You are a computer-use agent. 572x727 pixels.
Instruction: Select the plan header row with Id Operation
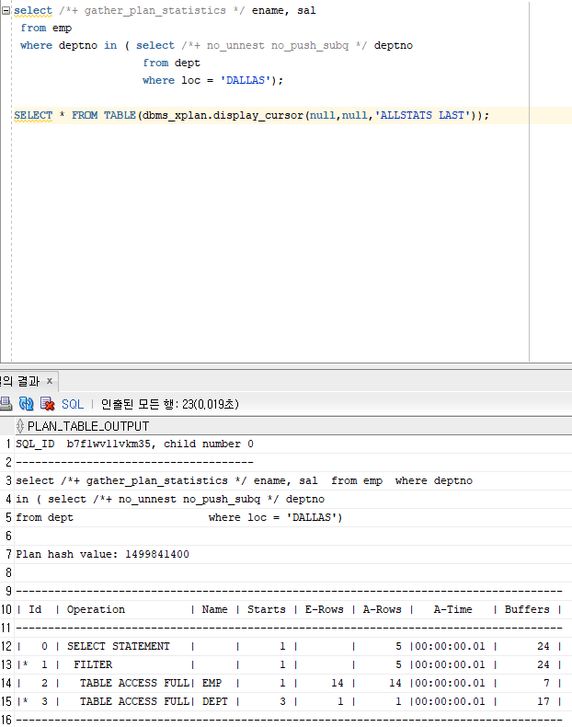[x=293, y=609]
